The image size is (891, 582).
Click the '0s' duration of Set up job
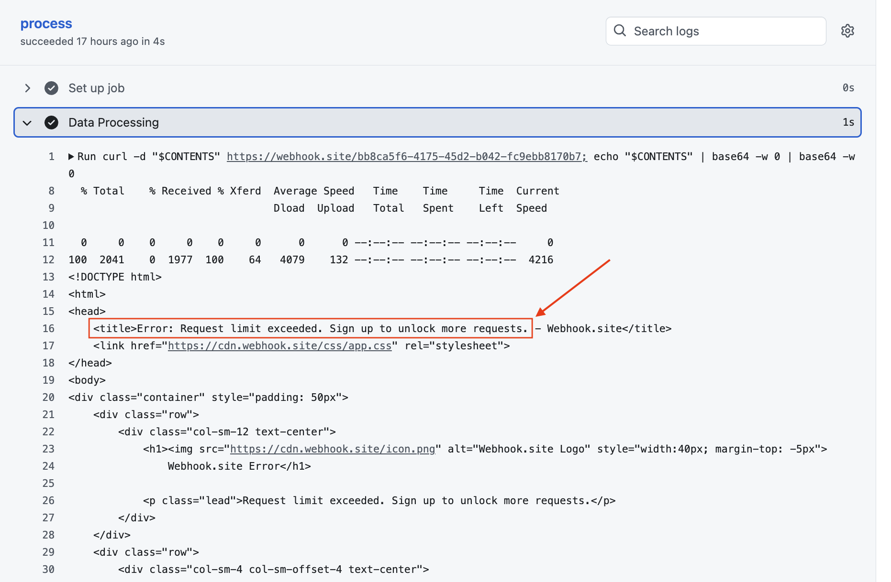coord(848,88)
